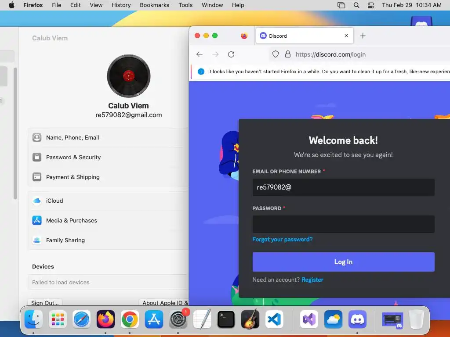This screenshot has width=450, height=337.
Task: Show site security lock info
Action: (287, 54)
